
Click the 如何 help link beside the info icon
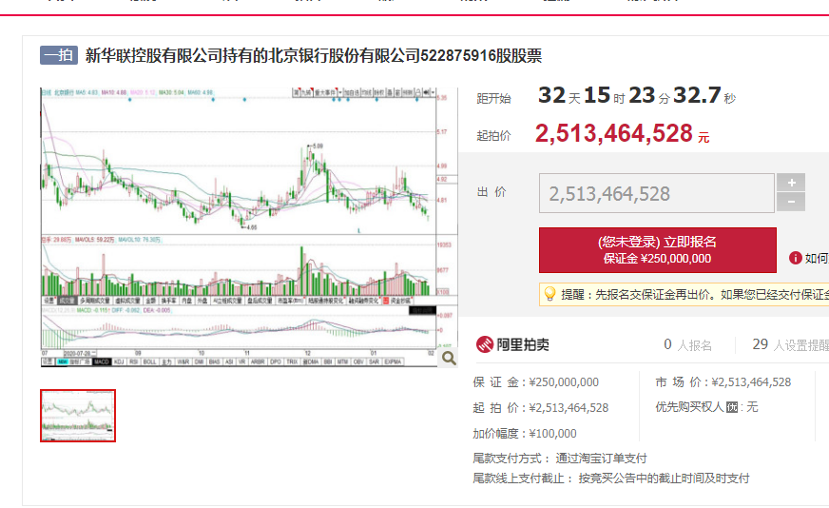816,258
